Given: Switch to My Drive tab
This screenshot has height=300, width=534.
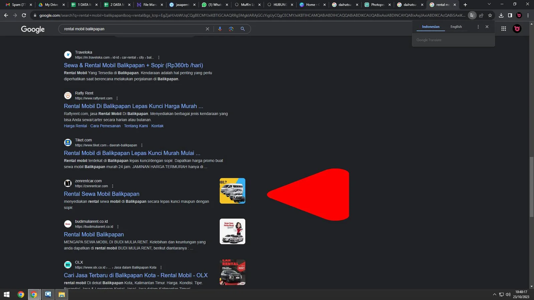Looking at the screenshot, I should click(x=51, y=5).
